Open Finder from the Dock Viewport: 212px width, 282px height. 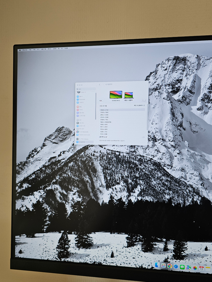[157, 265]
